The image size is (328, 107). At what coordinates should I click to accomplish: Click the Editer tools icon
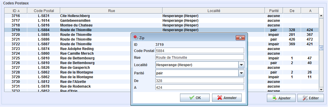305,98
